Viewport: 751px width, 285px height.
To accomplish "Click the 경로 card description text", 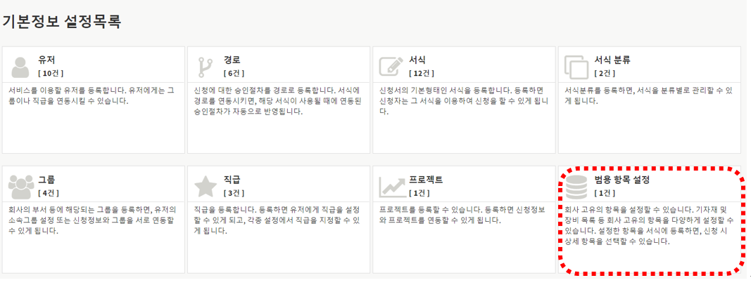I will click(x=277, y=100).
